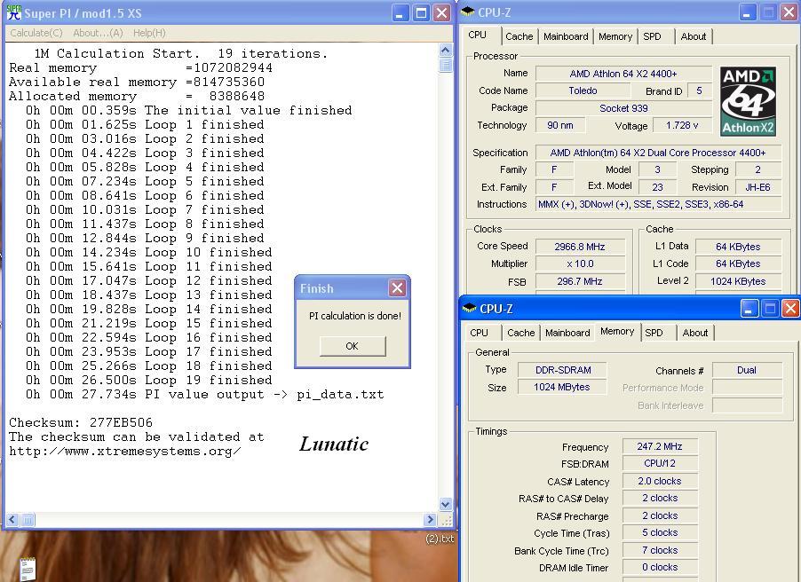Screen dimensions: 801x582
Task: Click the FSB 296.7 MHz value
Action: pos(580,281)
